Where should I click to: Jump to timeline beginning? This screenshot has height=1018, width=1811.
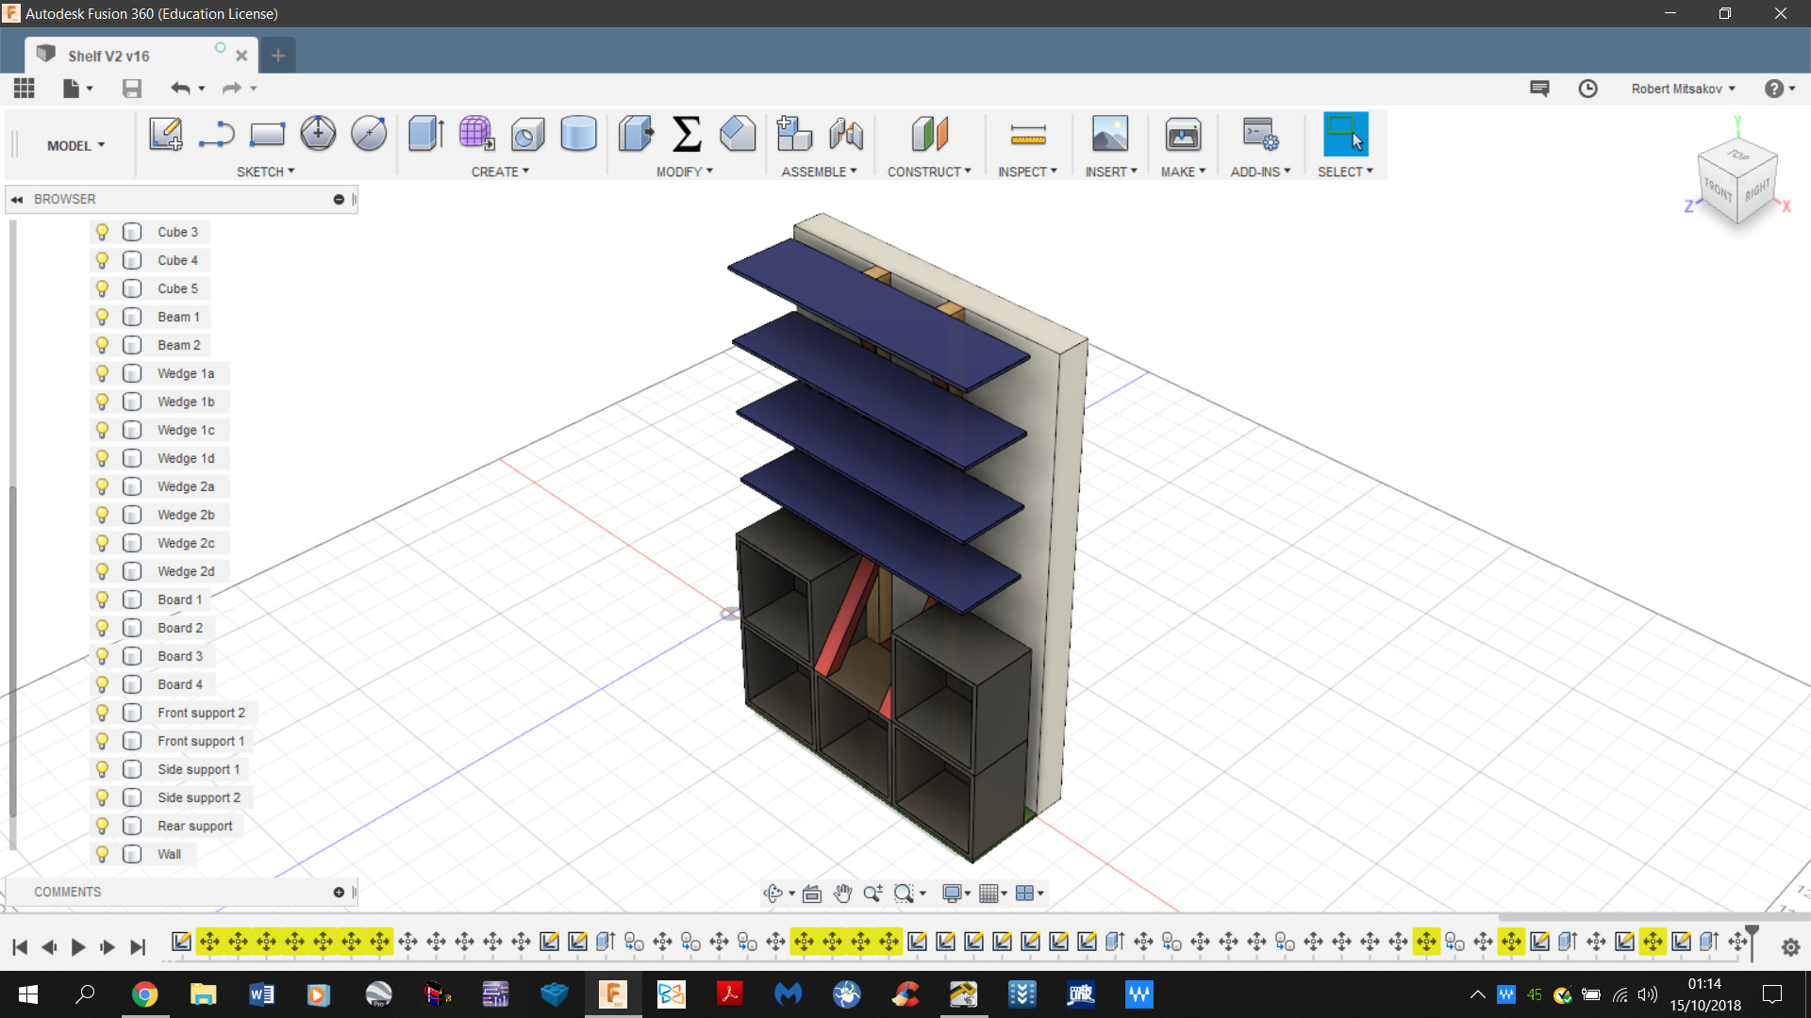click(20, 947)
